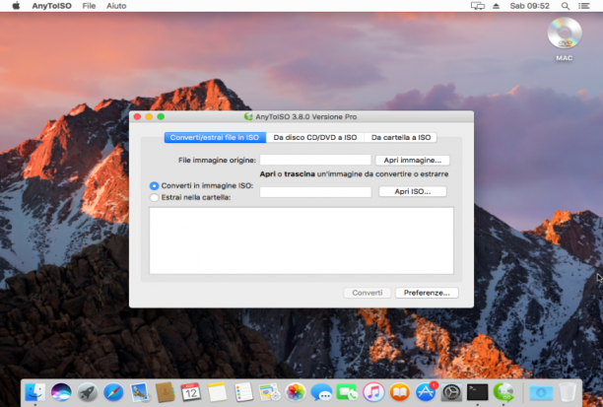Image resolution: width=603 pixels, height=407 pixels.
Task: Open FaceTime green camera icon
Action: pos(347,392)
